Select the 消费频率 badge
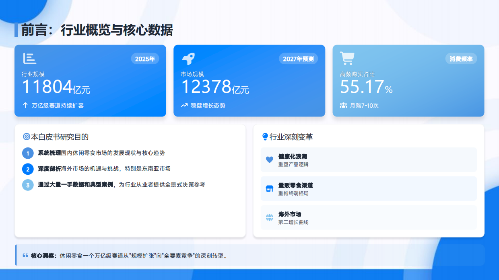 pyautogui.click(x=461, y=58)
